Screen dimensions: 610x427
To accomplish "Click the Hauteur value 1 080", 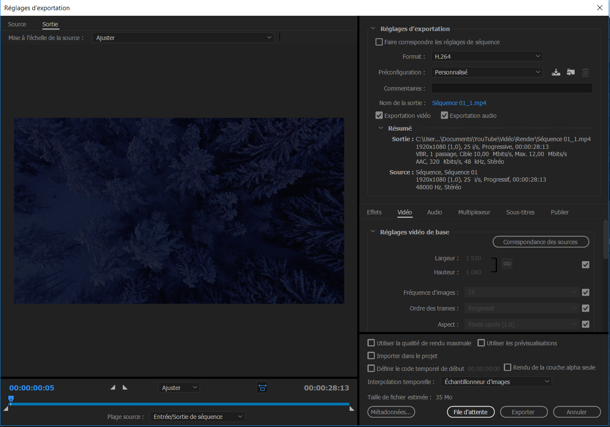I will (474, 272).
